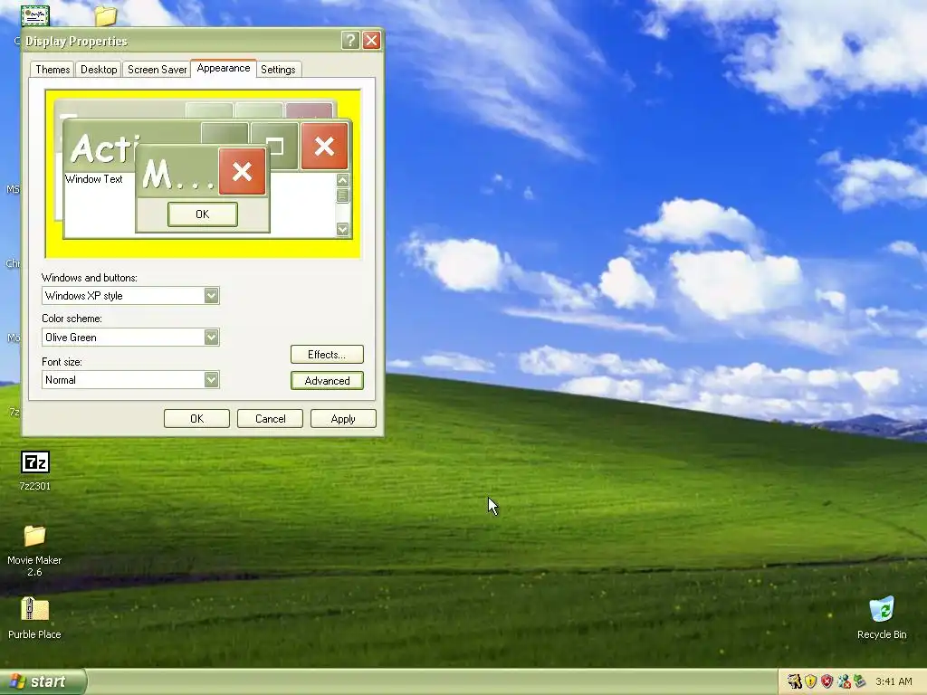Select the Purble Place zip icon
927x695 pixels.
[34, 609]
